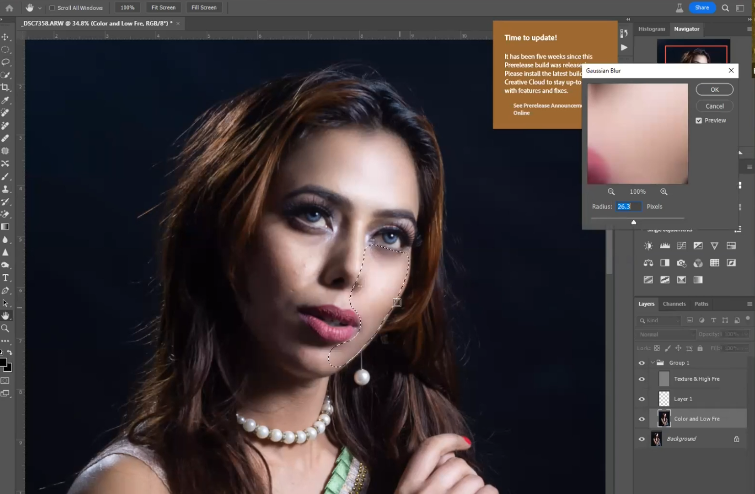Pick the Horizontal Type tool
This screenshot has height=494, width=755.
(6, 278)
